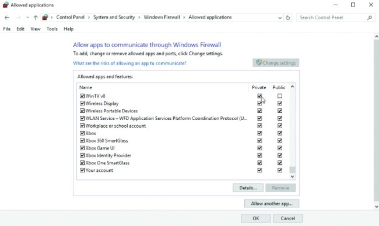Screen dimensions: 379x226
Task: Click the Forward navigation arrow
Action: [x=18, y=17]
